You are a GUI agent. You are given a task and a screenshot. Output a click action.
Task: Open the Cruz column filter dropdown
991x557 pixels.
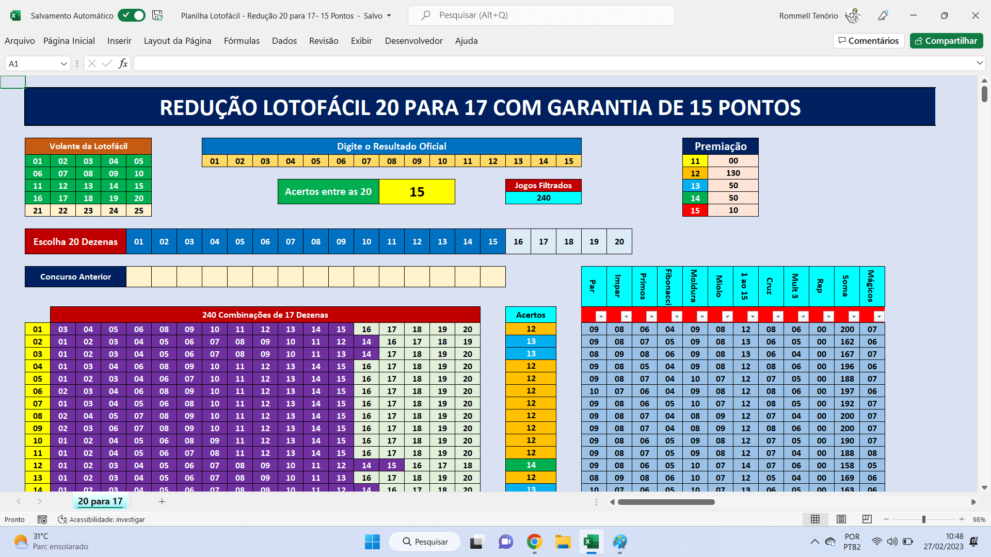click(778, 316)
